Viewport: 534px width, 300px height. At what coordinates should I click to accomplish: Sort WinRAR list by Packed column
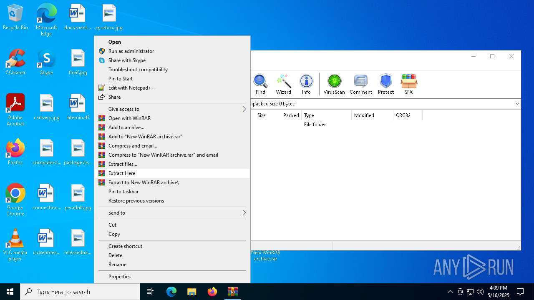click(x=285, y=115)
